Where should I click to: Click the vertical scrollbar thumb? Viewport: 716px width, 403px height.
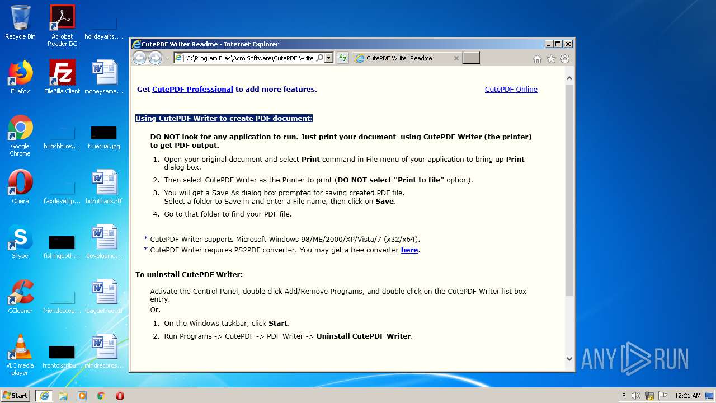(569, 190)
